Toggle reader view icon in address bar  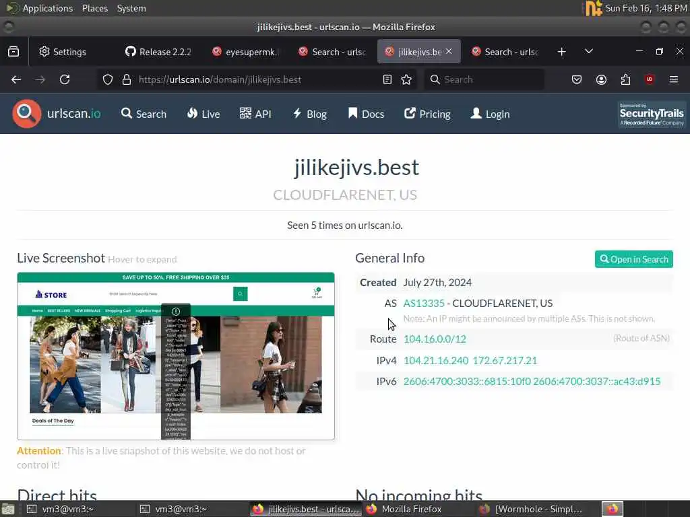[387, 79]
